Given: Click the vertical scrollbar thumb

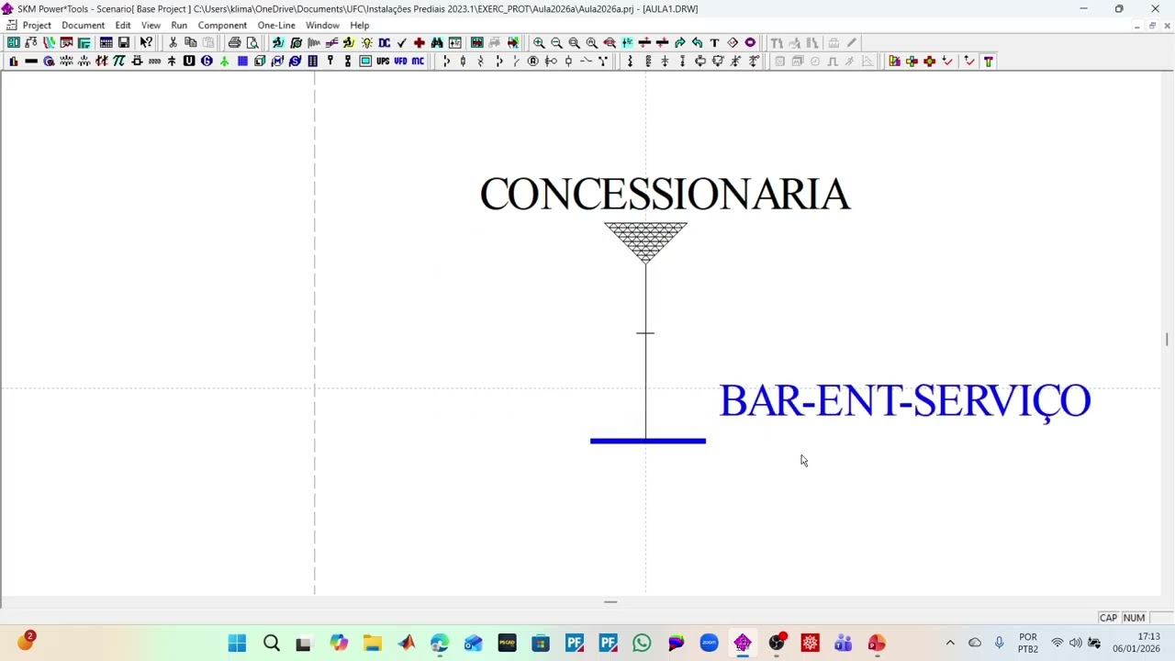Looking at the screenshot, I should coord(1168,340).
